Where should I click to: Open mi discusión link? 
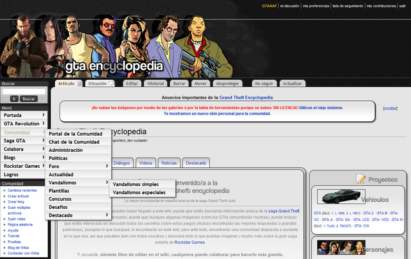290,6
